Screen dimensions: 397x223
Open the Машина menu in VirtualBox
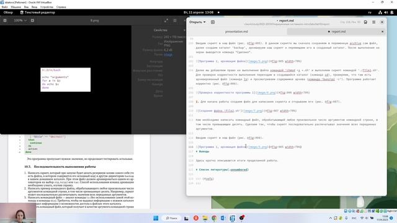(16, 7)
